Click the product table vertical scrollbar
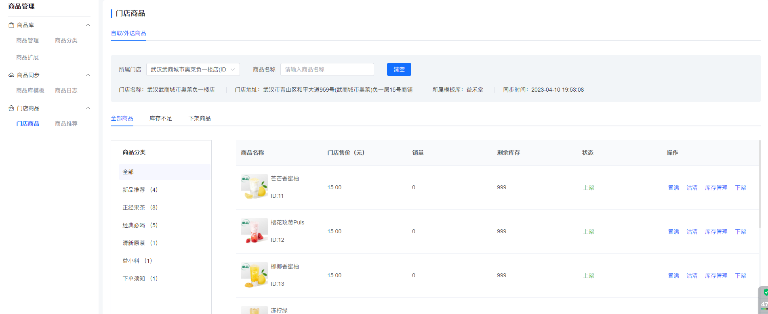This screenshot has width=768, height=314. [760, 184]
